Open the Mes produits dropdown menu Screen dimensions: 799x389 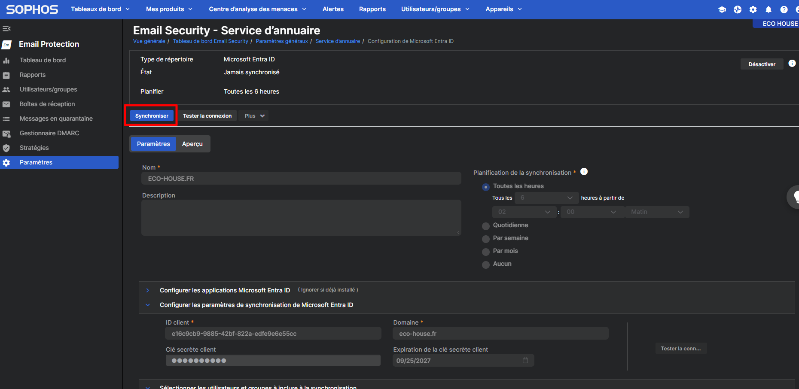point(169,9)
